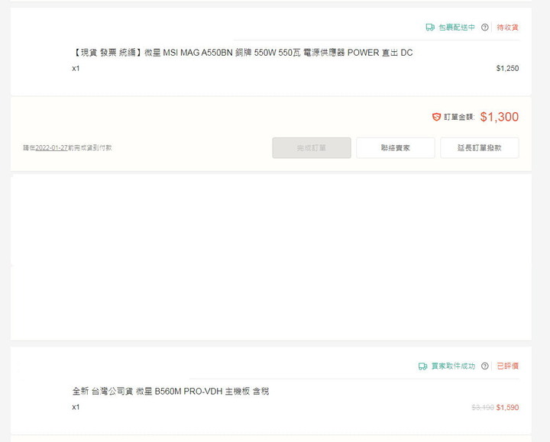Screen dimensions: 550x442
Task: Click the struck-through $3,190 original price
Action: coord(483,408)
